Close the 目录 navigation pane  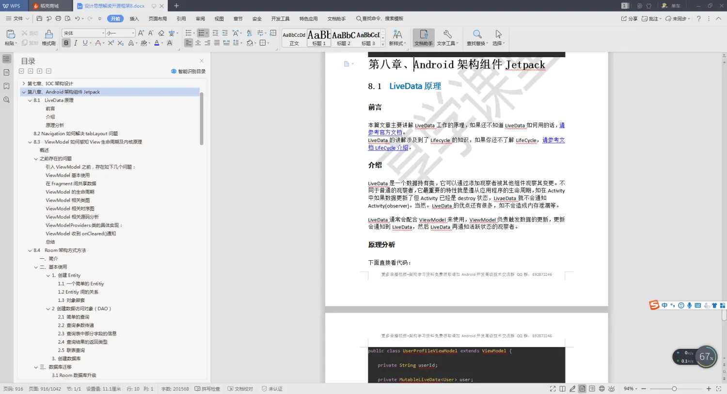pyautogui.click(x=202, y=61)
